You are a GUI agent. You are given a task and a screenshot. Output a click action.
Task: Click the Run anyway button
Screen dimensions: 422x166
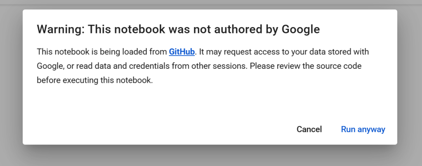(x=363, y=129)
